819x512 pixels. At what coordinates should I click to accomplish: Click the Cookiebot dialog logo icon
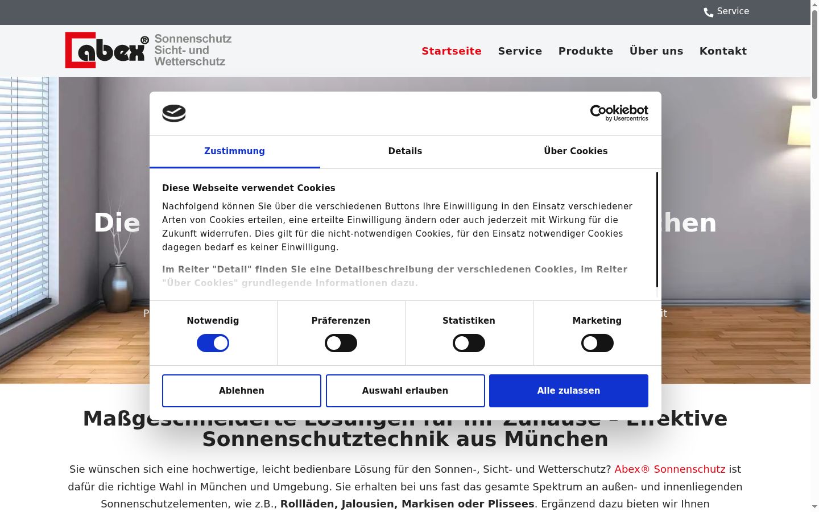[174, 113]
